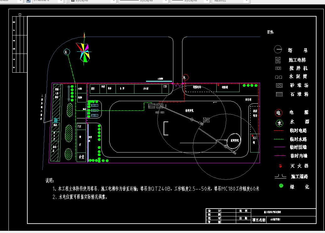Click the red power source 电 symbol
This screenshot has width=325, height=233.
(278, 112)
